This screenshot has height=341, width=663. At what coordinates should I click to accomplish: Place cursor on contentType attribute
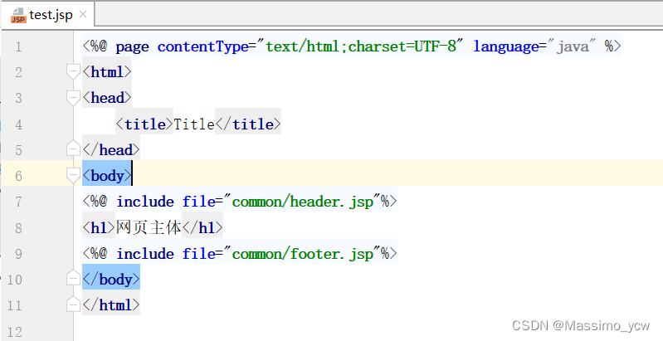pyautogui.click(x=202, y=46)
